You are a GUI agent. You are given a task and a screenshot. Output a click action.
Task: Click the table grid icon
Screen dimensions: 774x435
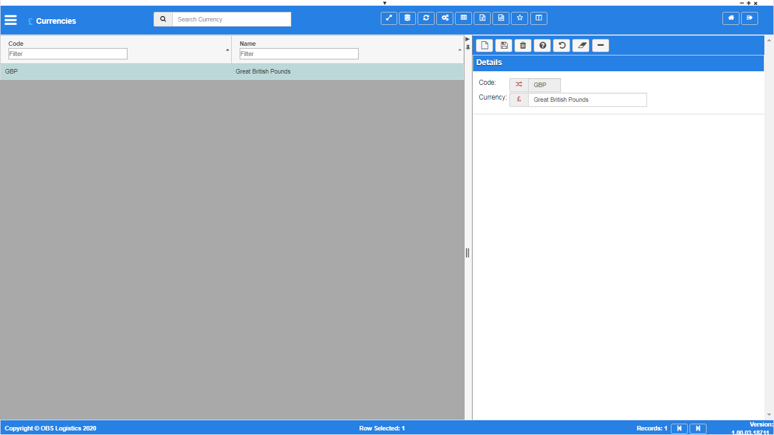click(463, 18)
